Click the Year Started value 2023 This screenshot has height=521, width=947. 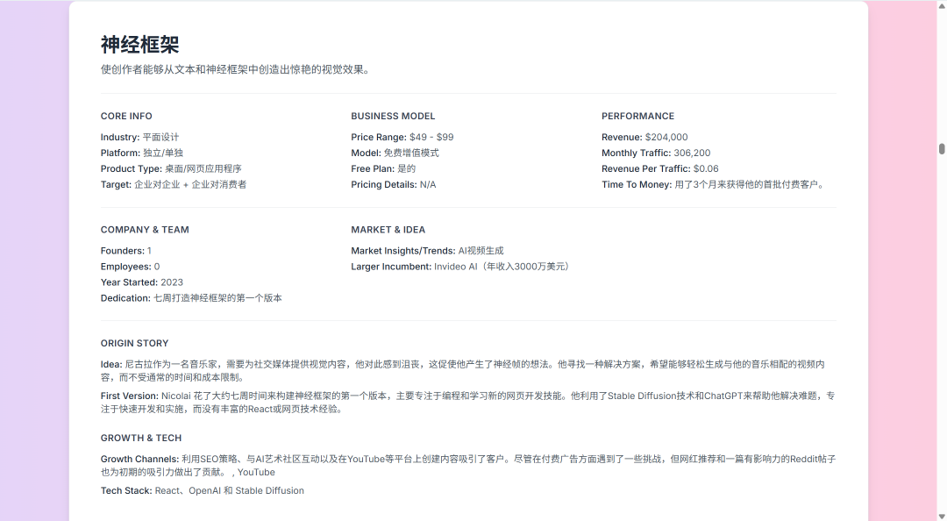[172, 282]
